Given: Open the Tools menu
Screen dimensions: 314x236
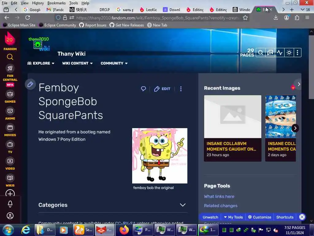Looking at the screenshot, I should (x=73, y=3).
